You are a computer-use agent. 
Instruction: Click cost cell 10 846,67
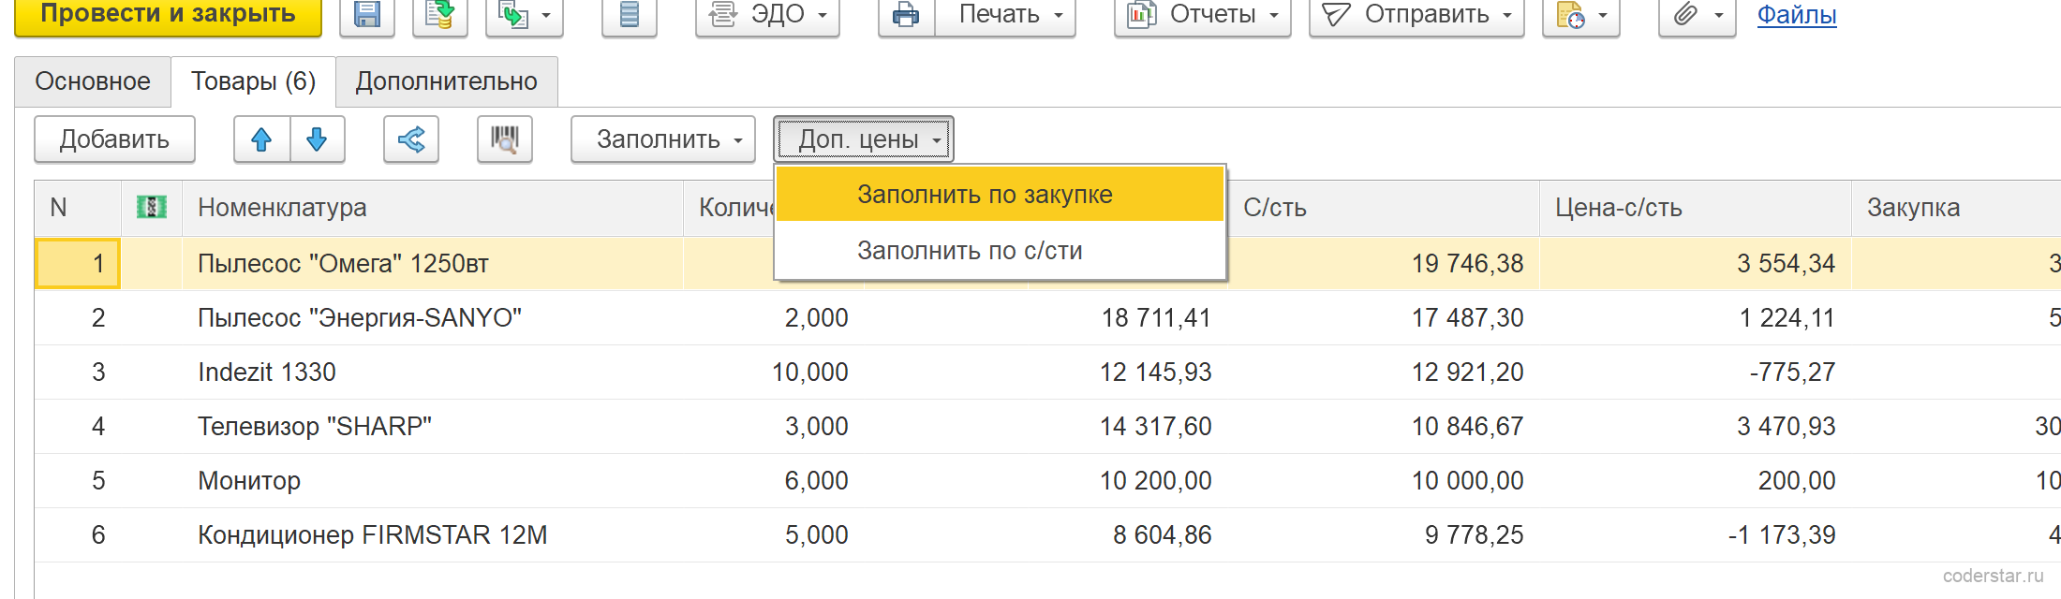[x=1467, y=427]
